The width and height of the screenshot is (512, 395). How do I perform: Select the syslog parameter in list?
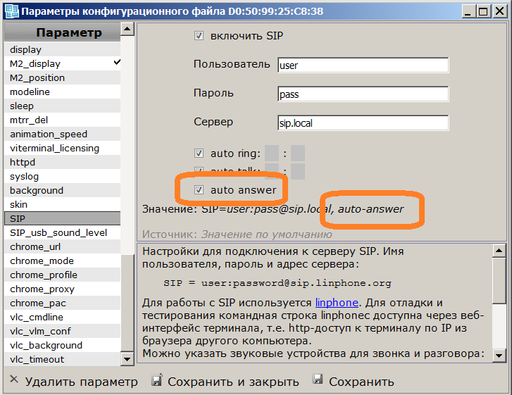(x=25, y=176)
